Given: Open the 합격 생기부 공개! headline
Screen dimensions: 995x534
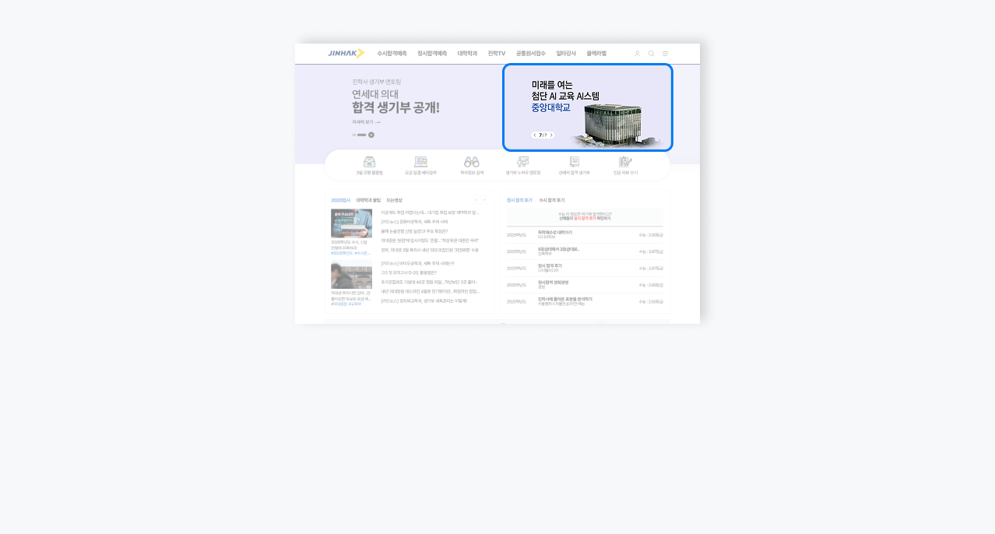Looking at the screenshot, I should (396, 107).
